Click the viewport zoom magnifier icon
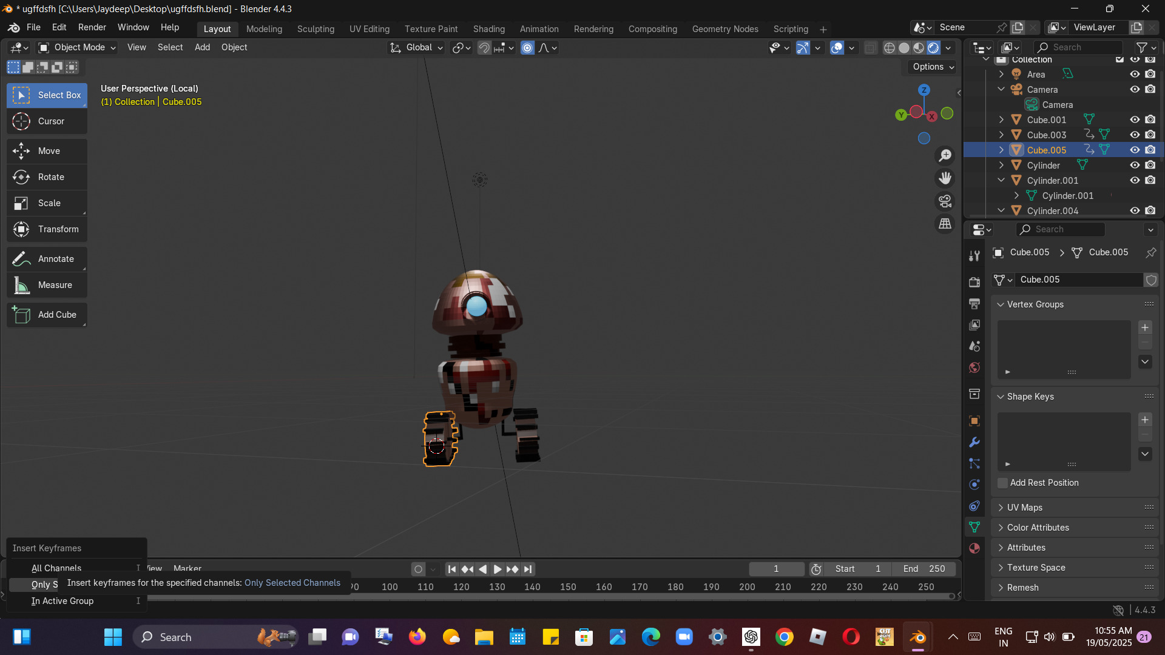Viewport: 1165px width, 655px height. [x=945, y=156]
